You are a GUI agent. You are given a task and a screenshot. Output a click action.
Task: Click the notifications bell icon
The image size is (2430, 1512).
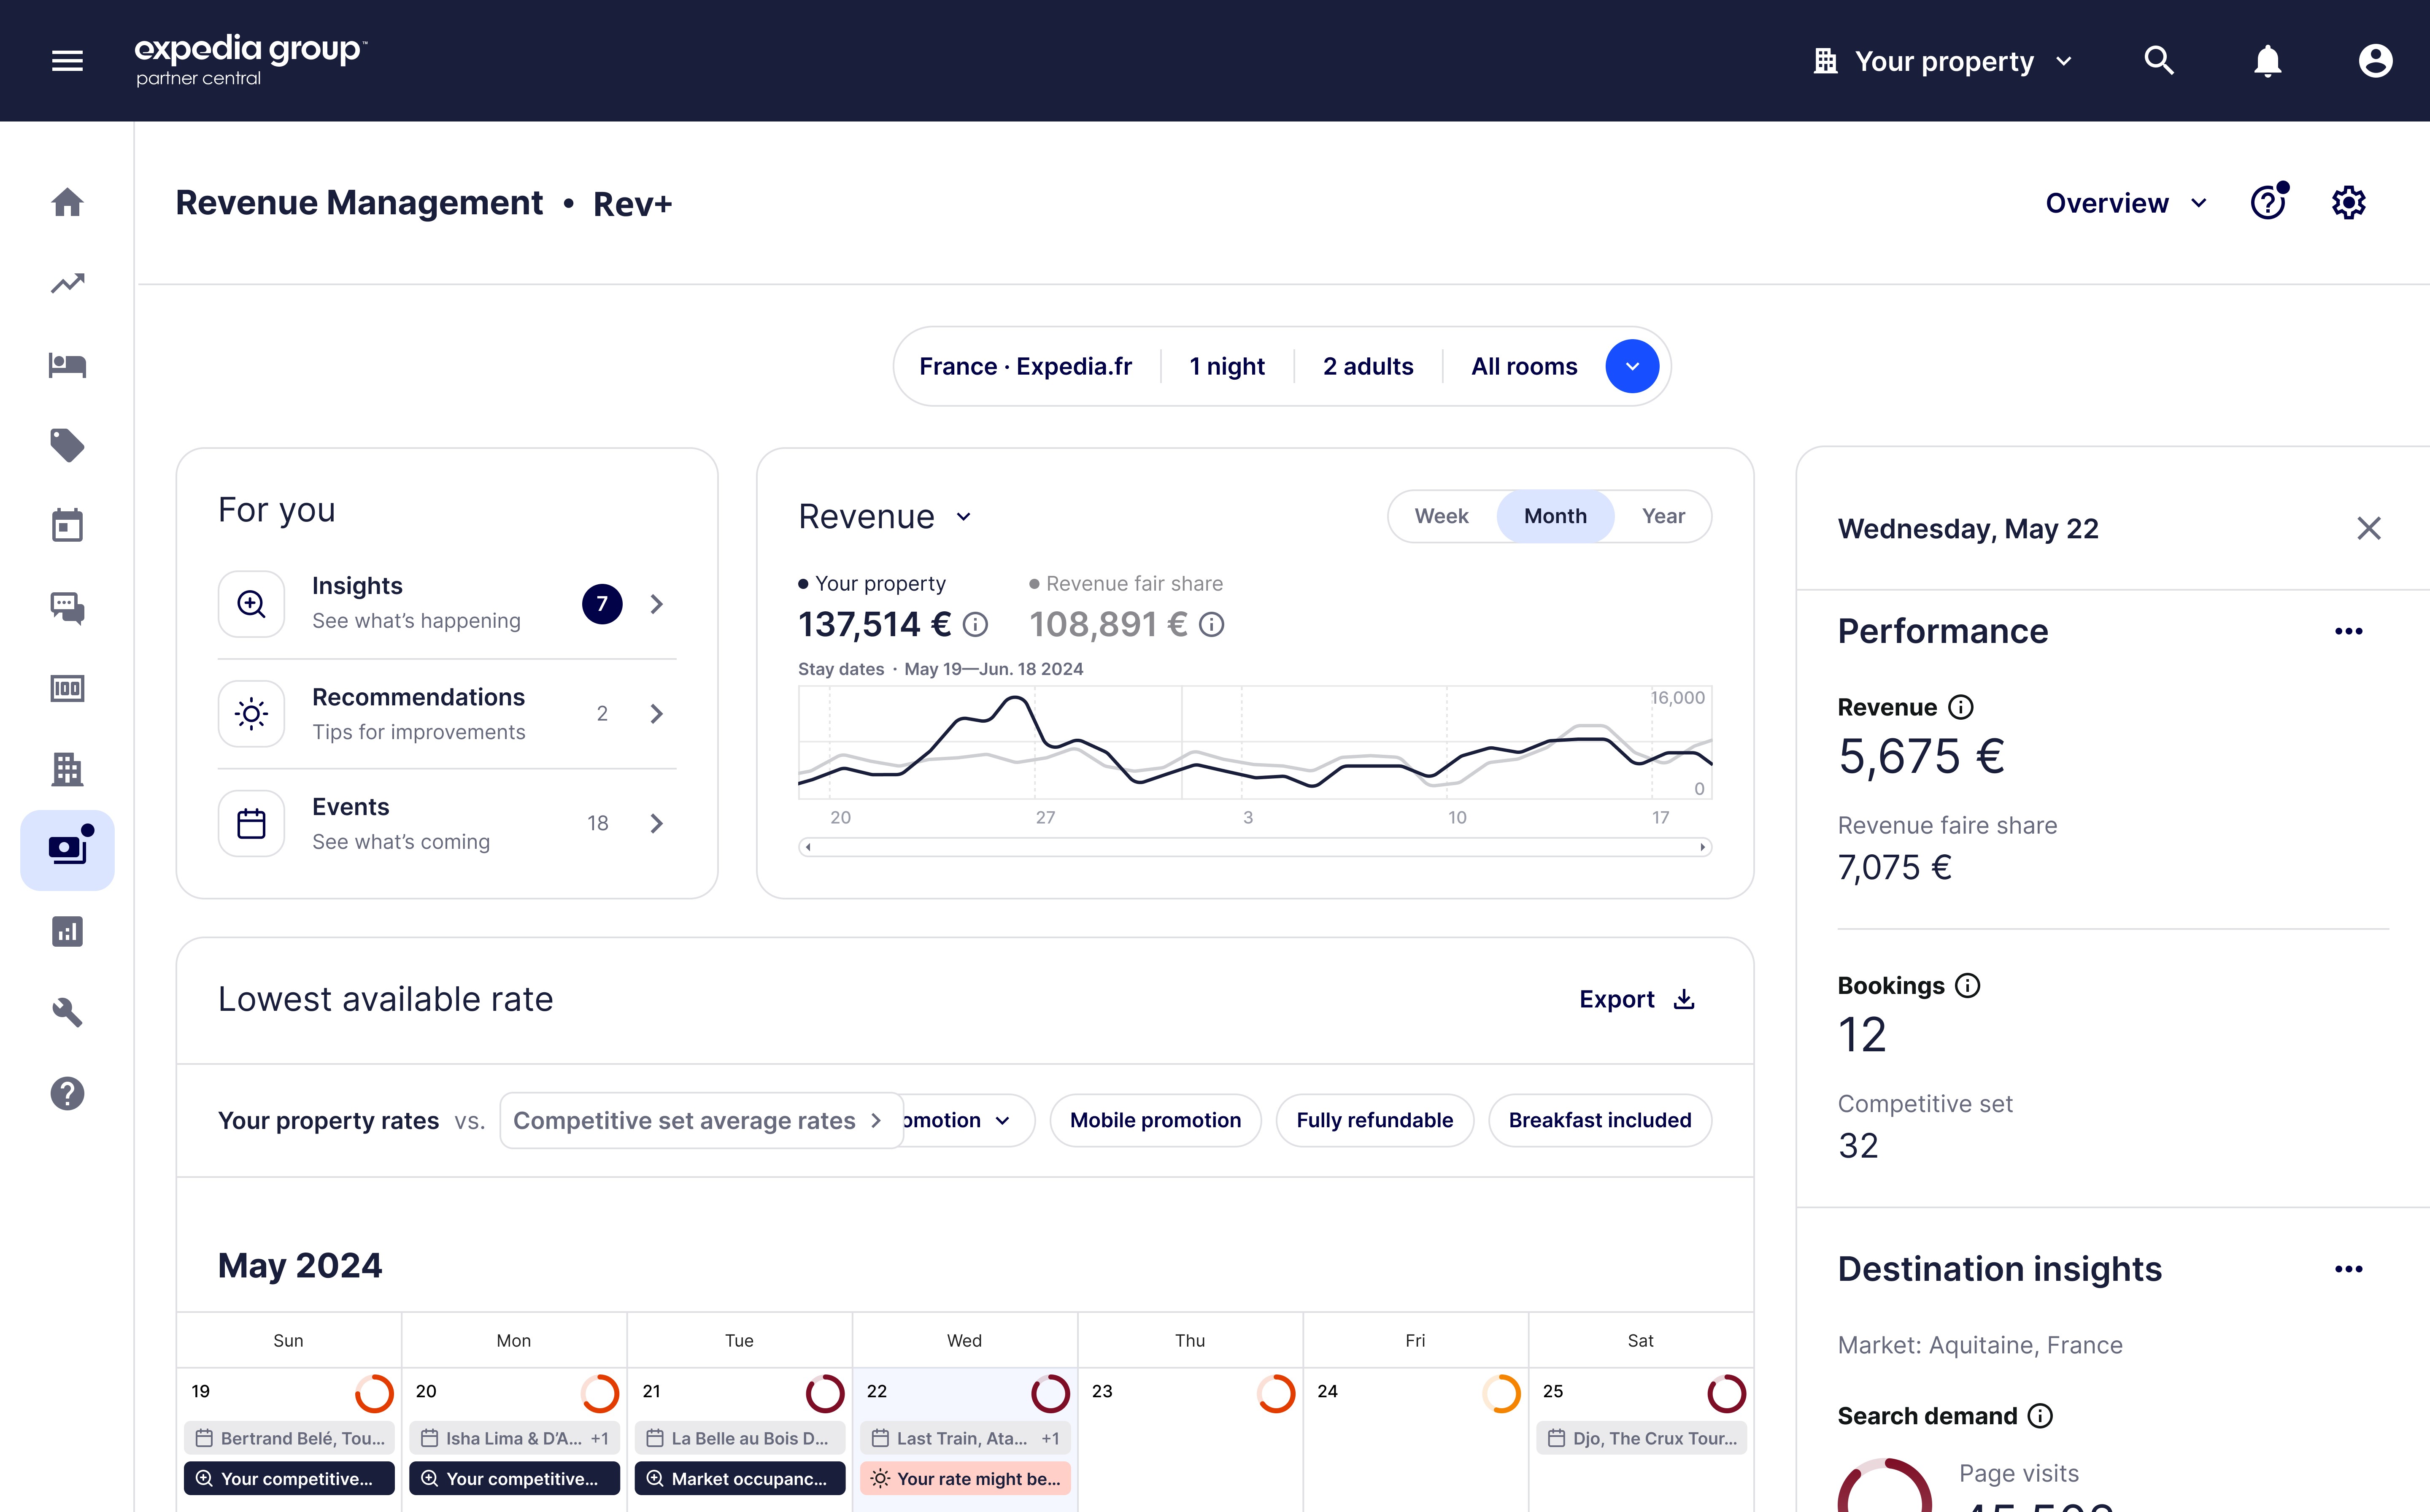tap(2267, 61)
